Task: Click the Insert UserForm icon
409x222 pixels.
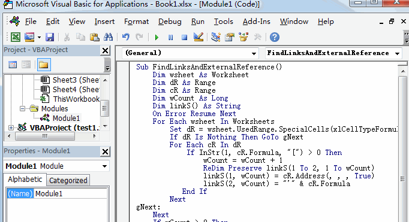Action: (x=29, y=37)
